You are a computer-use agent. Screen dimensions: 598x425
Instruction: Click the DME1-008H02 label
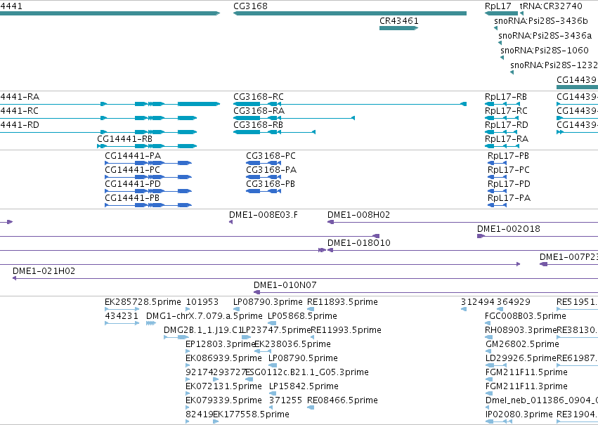coord(359,215)
